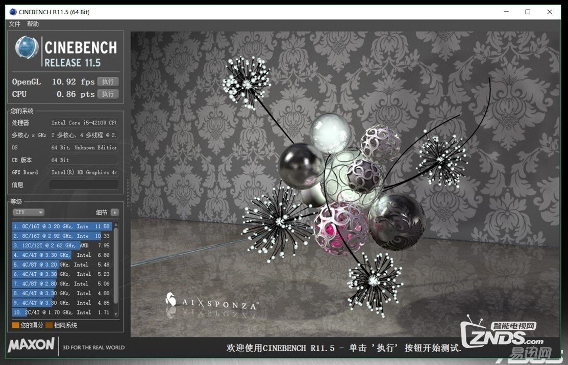Select the 12C/12T AMD row scoring 7.95
The image size is (568, 365).
pyautogui.click(x=62, y=246)
